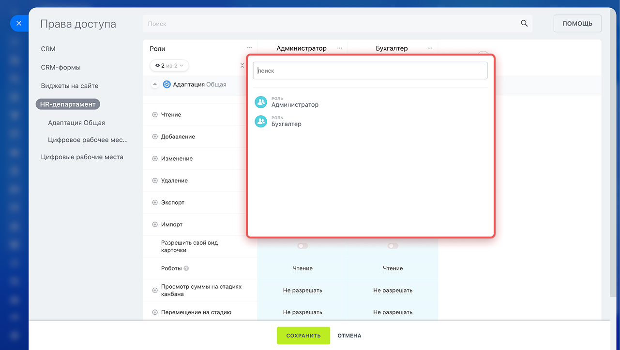Open three-dots menu of Бухгалтер column
The height and width of the screenshot is (350, 620).
pyautogui.click(x=430, y=48)
